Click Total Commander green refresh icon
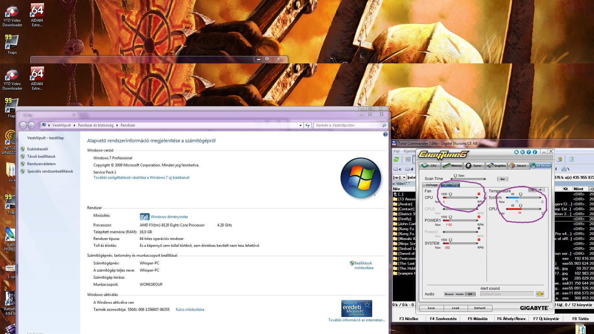Image resolution: width=594 pixels, height=334 pixels. click(x=396, y=159)
